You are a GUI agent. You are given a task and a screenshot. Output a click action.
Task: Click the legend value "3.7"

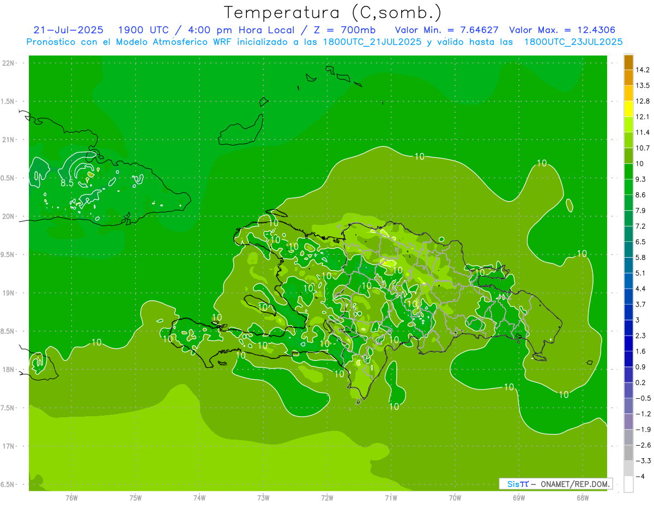point(641,304)
